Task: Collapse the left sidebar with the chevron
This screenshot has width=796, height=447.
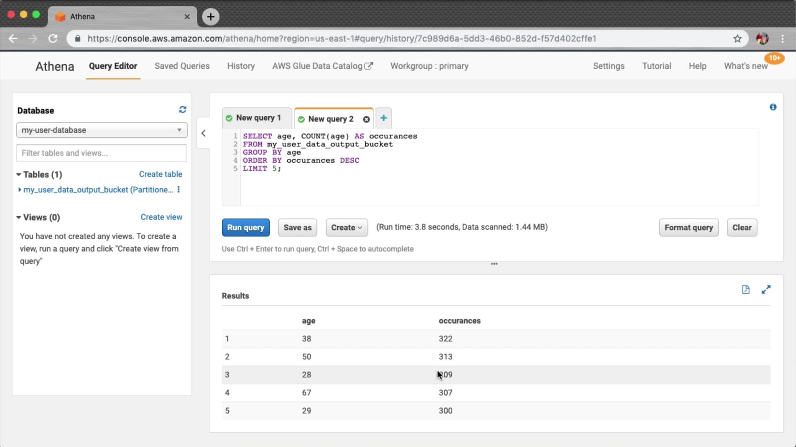Action: [203, 133]
